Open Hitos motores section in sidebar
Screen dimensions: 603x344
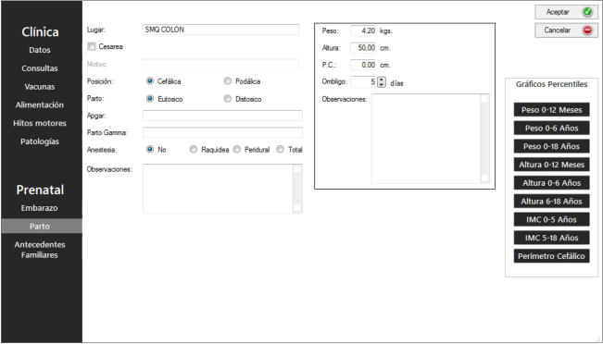[40, 123]
